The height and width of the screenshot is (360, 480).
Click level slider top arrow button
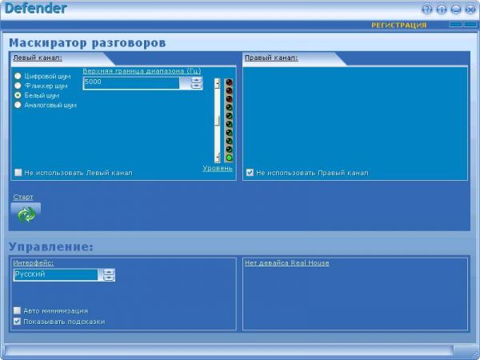point(218,83)
